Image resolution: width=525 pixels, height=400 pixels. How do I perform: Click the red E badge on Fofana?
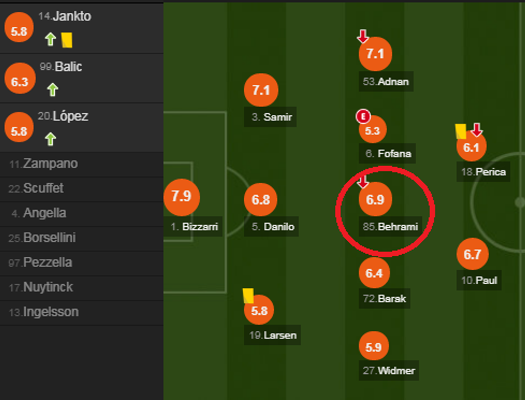363,116
